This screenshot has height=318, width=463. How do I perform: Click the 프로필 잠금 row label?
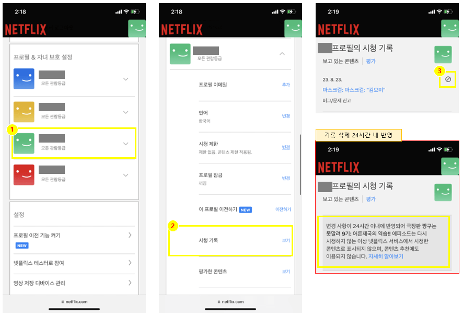click(x=211, y=175)
